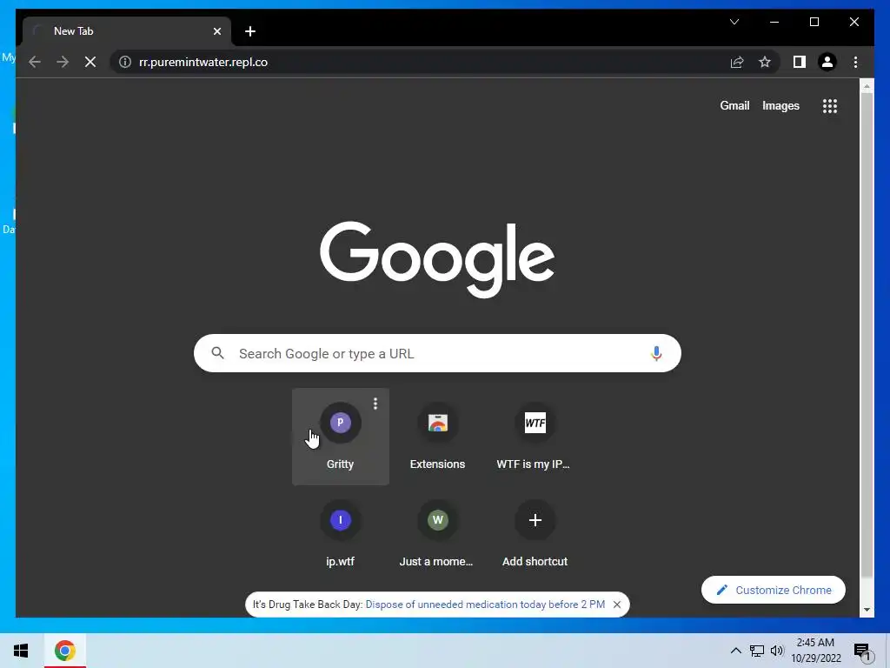Click the address bar URL

pos(203,62)
